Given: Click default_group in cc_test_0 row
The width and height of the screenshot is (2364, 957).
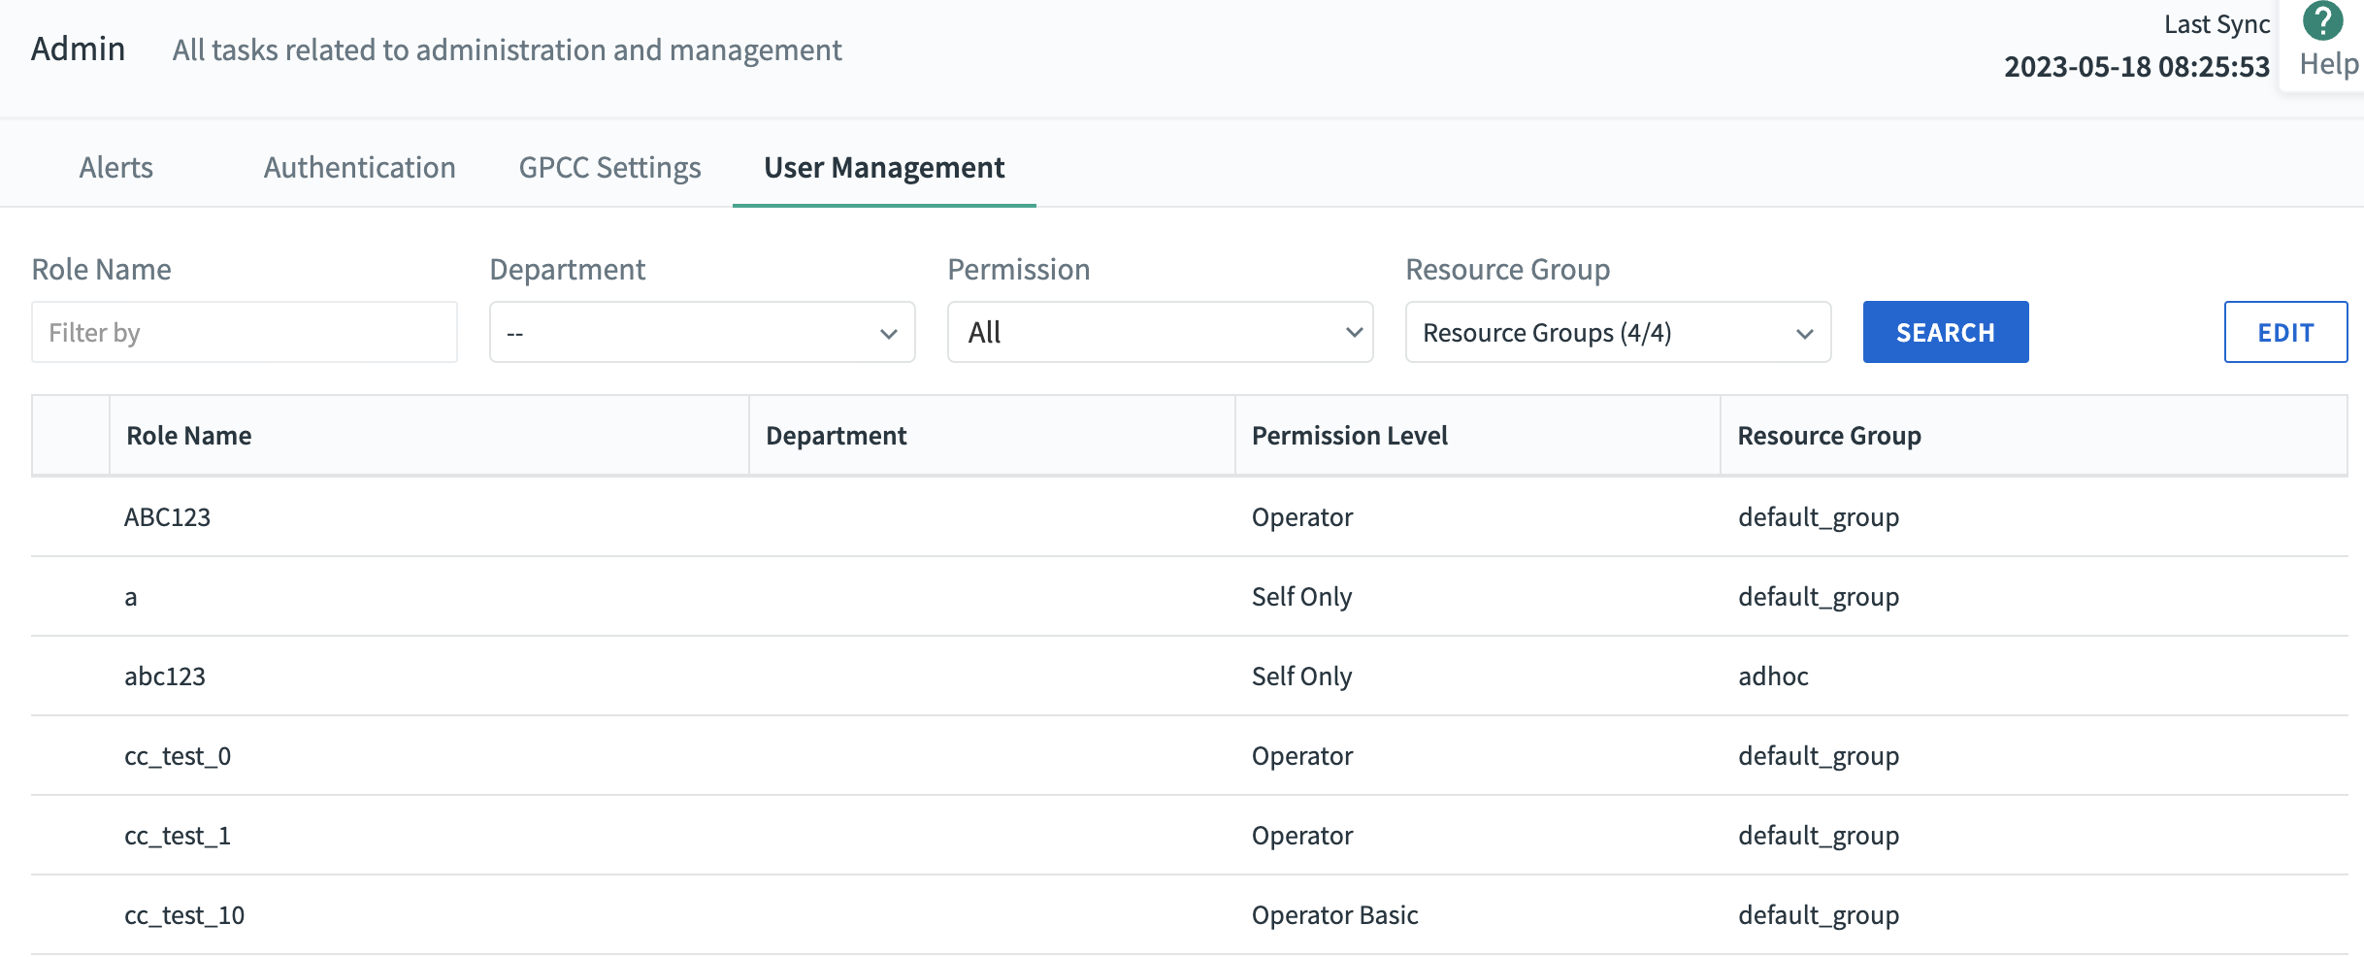Looking at the screenshot, I should click(1819, 756).
